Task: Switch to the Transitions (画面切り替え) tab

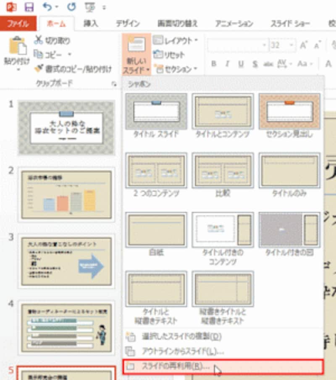Action: tap(177, 23)
